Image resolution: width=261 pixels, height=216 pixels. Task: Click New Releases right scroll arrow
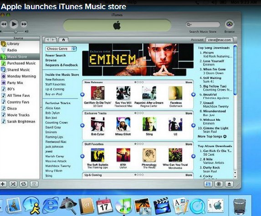[193, 95]
